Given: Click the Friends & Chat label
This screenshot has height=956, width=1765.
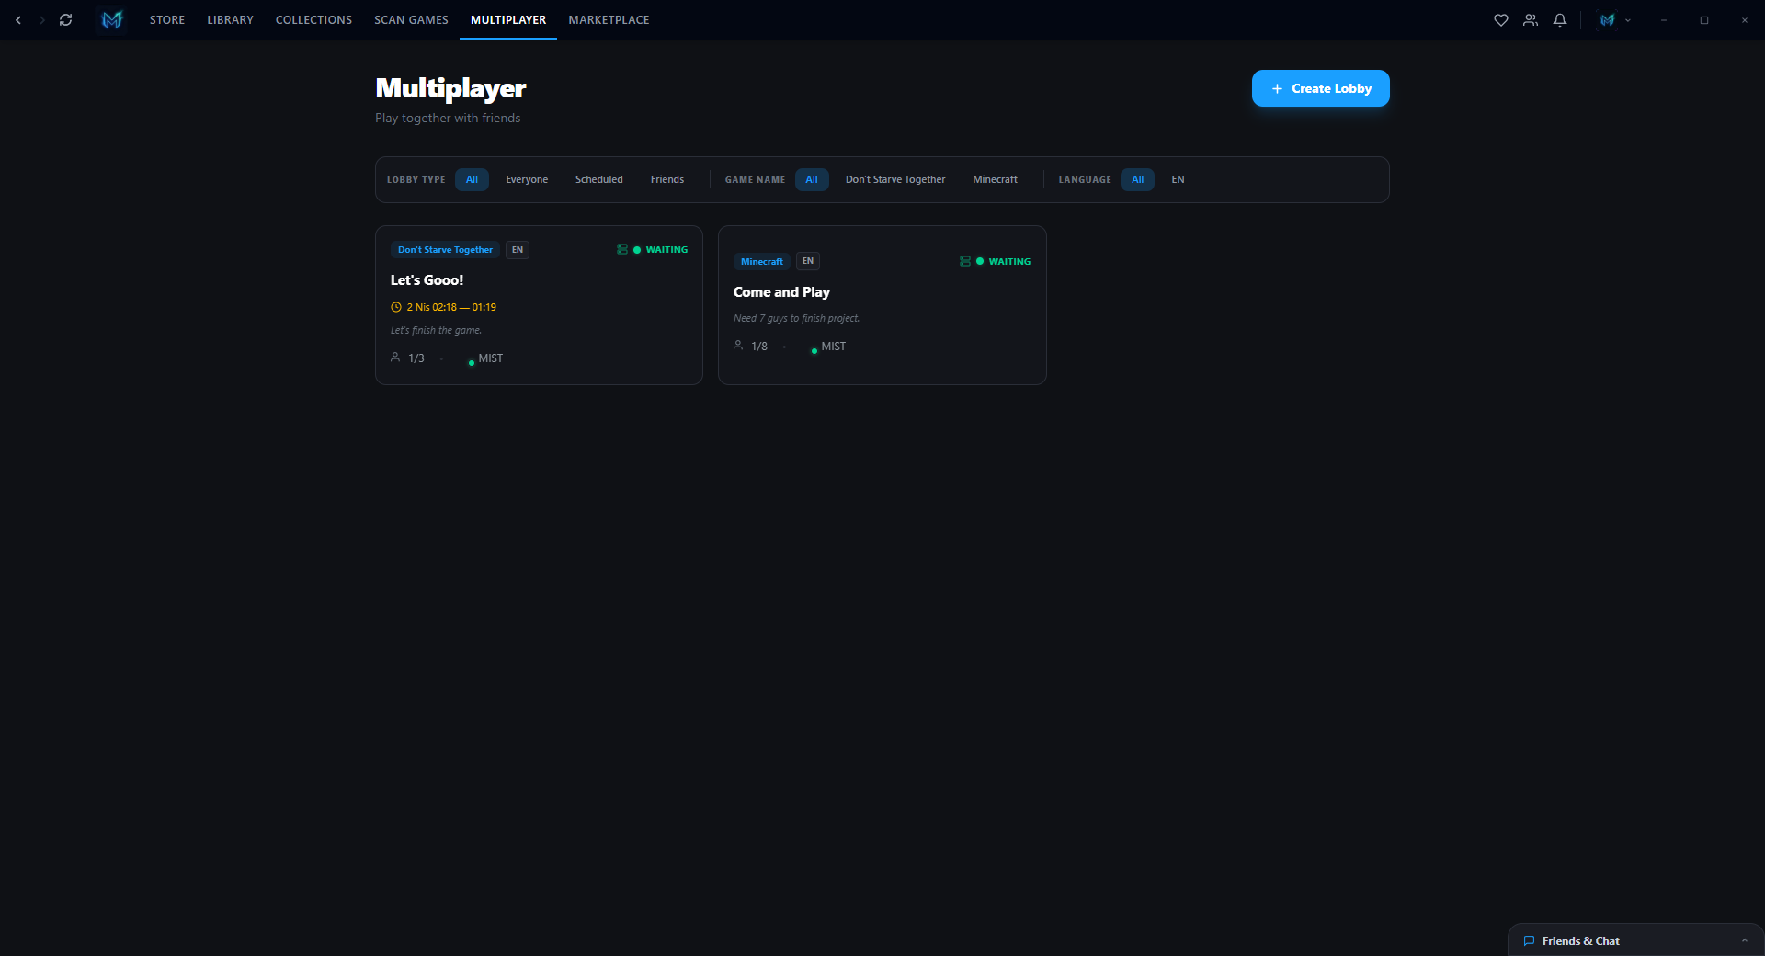Looking at the screenshot, I should 1580,940.
